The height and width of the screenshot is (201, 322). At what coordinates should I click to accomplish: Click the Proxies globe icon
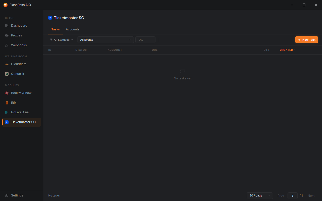pos(7,35)
